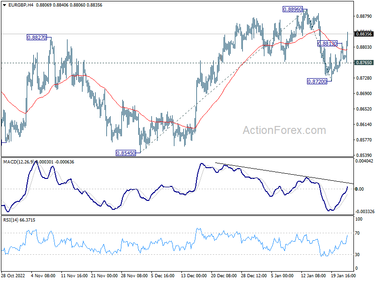Click the 0.85450 low price label
This screenshot has height=281, width=375.
click(126, 153)
